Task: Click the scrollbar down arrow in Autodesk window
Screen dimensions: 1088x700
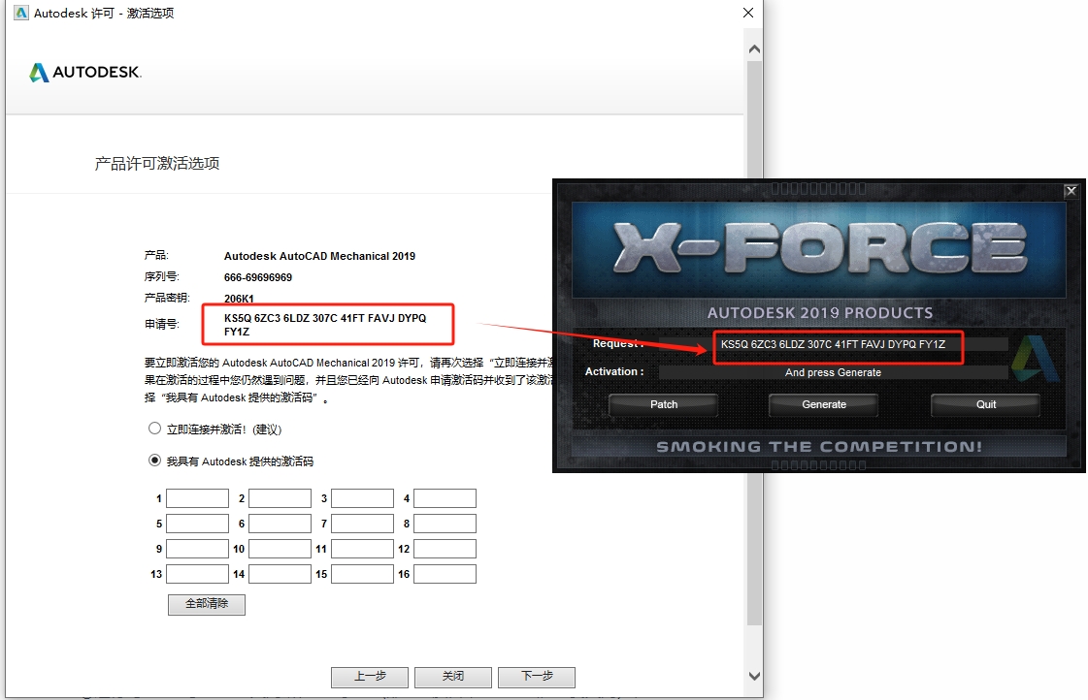Action: [x=754, y=676]
